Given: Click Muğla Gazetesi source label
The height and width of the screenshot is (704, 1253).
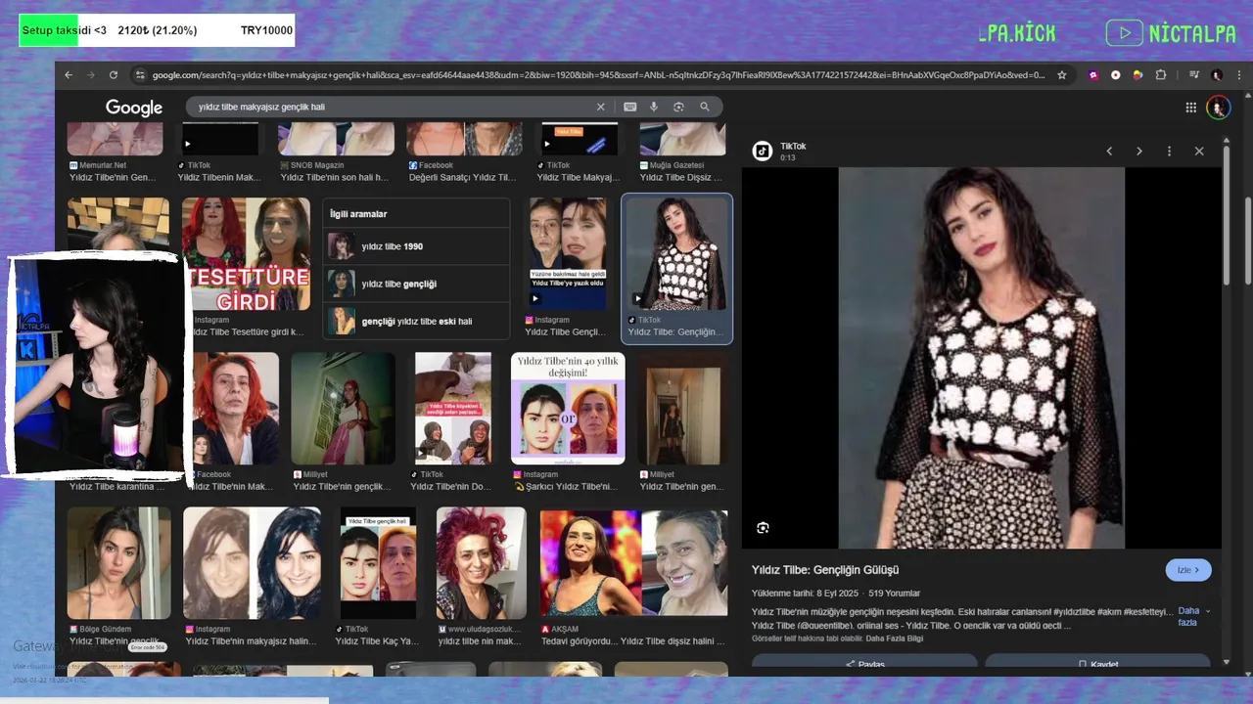Looking at the screenshot, I should pyautogui.click(x=676, y=166).
